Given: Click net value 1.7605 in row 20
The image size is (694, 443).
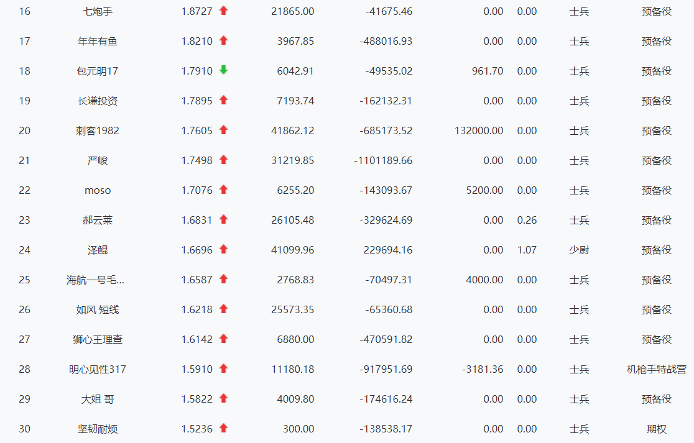Looking at the screenshot, I should point(197,130).
